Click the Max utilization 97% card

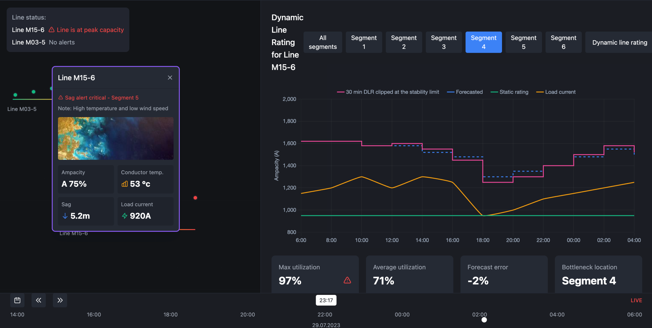click(x=315, y=274)
